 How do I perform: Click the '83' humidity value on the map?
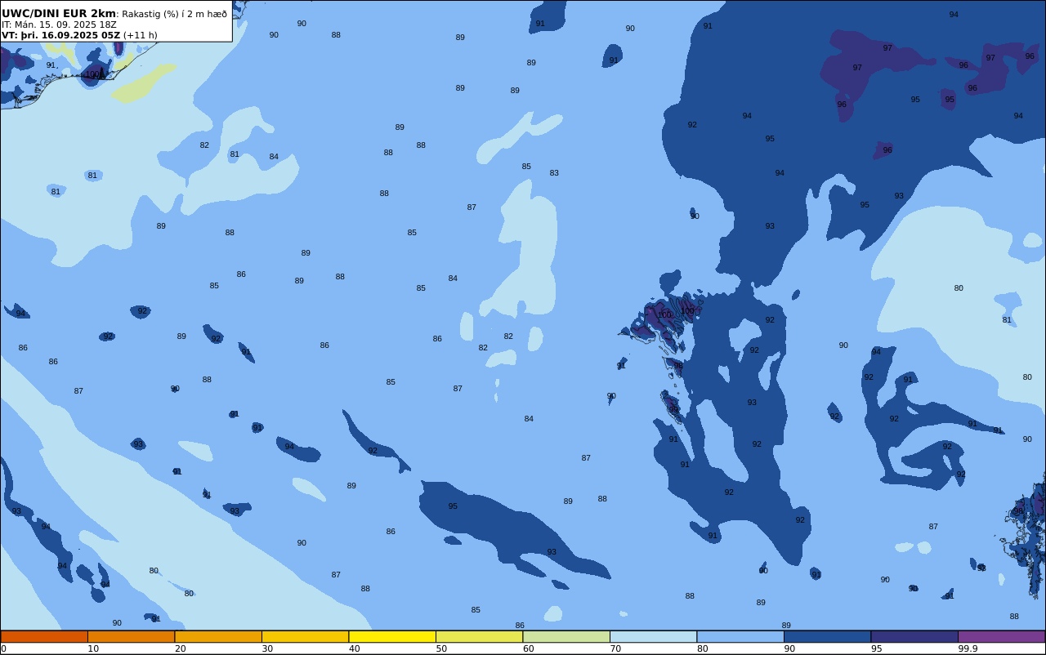click(554, 173)
